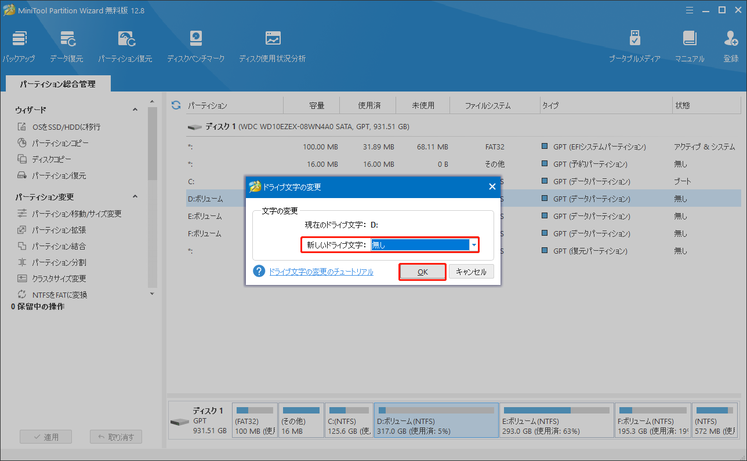
Task: Sort by Used column header (使用済)
Action: coord(368,105)
